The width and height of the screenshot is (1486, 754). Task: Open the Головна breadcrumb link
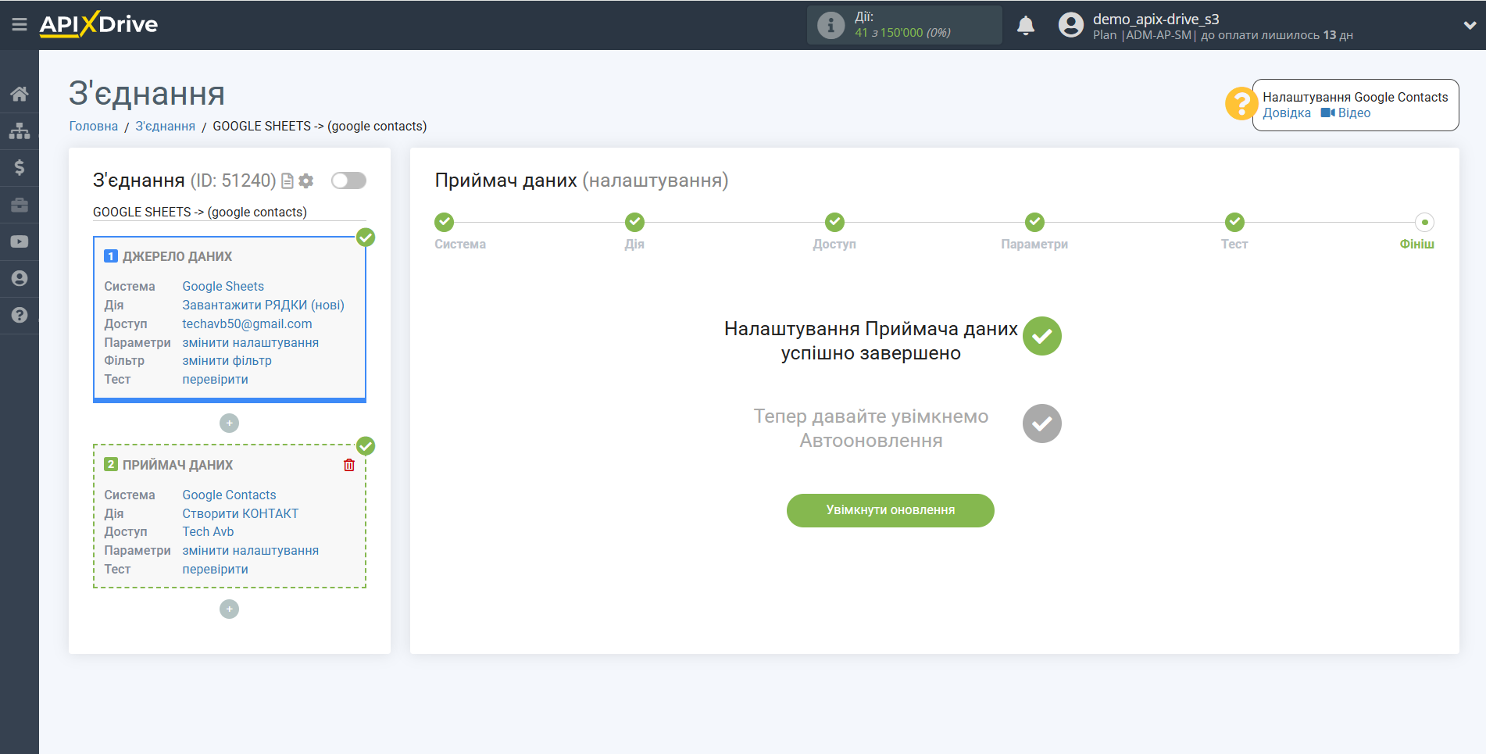[x=94, y=126]
